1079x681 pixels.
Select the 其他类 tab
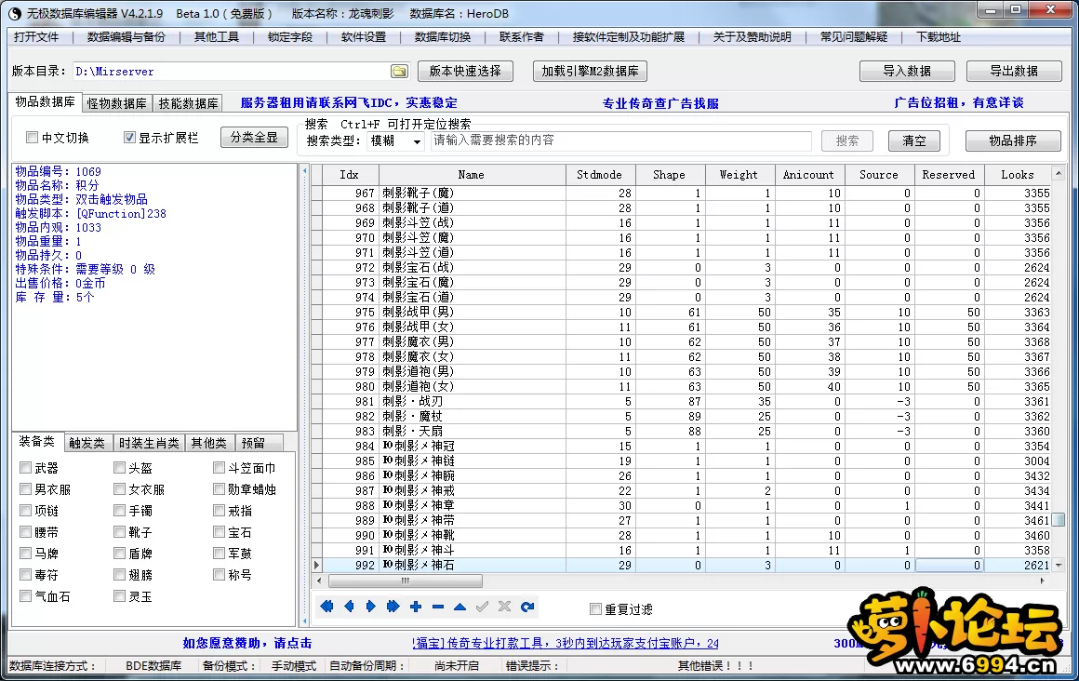click(209, 443)
